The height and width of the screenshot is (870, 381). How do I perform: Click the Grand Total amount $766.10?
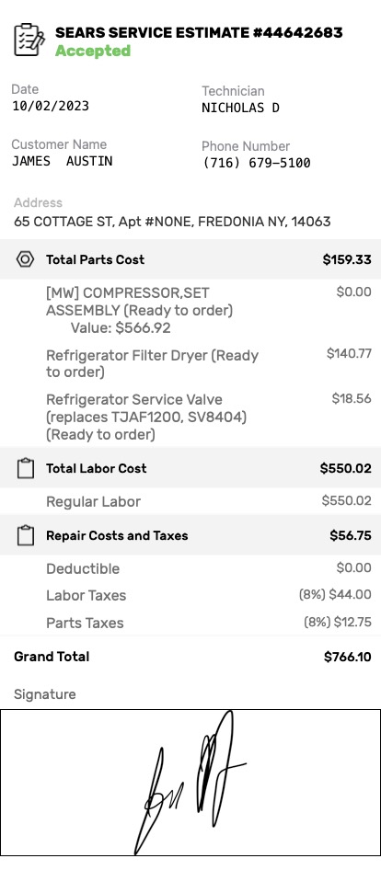click(x=348, y=657)
